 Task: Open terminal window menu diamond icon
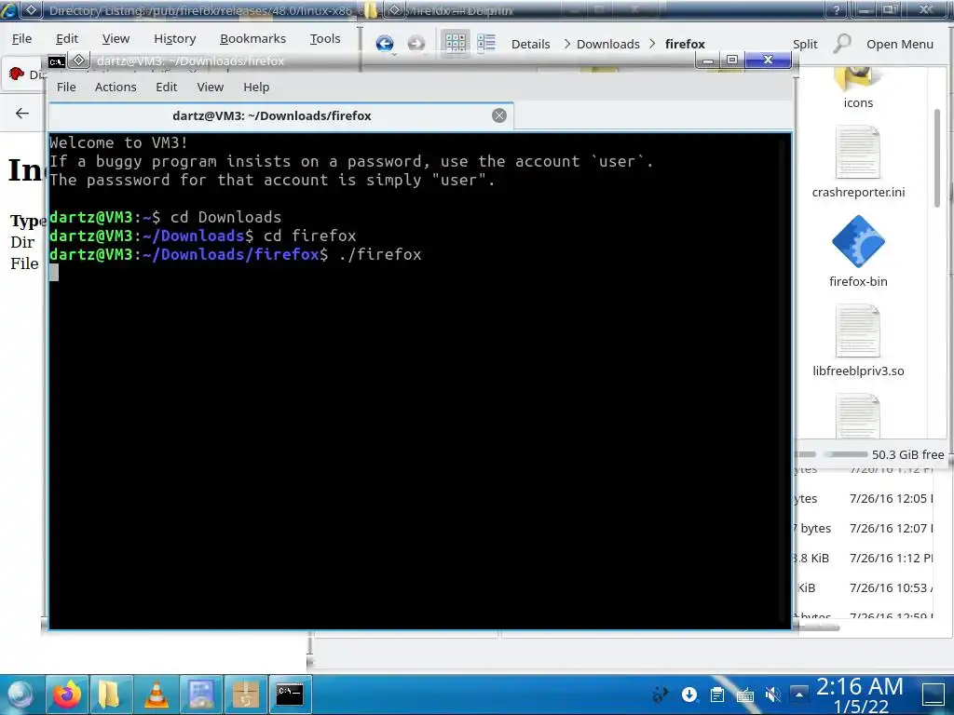[x=78, y=61]
